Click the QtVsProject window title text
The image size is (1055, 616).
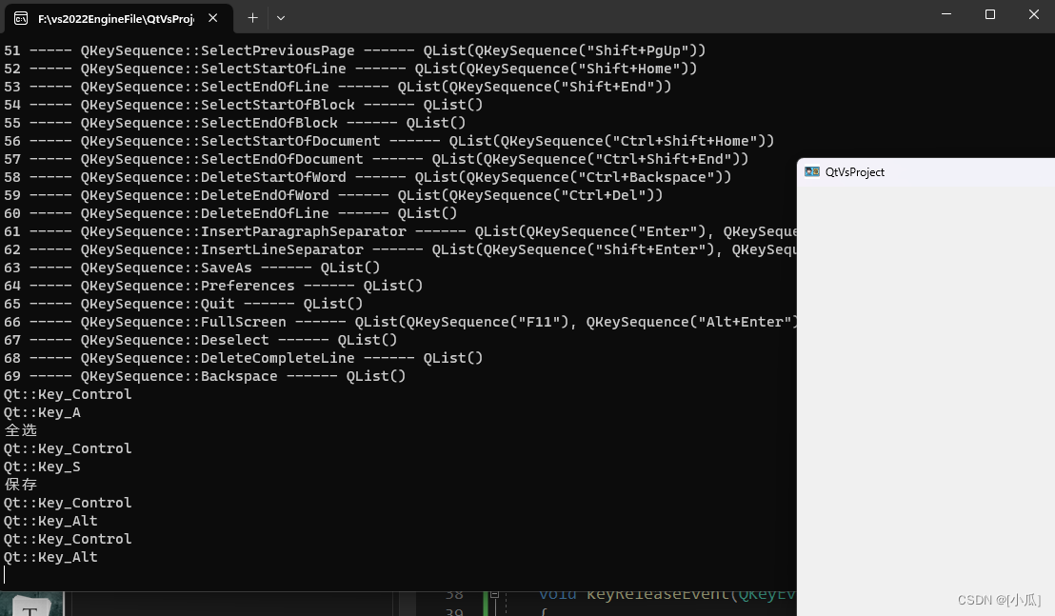854,172
